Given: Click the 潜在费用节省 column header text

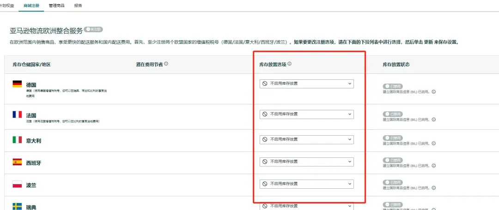Looking at the screenshot, I should point(149,64).
